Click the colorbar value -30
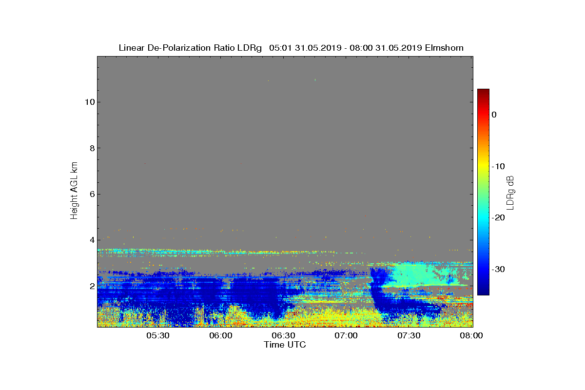585x390 pixels. pyautogui.click(x=498, y=270)
